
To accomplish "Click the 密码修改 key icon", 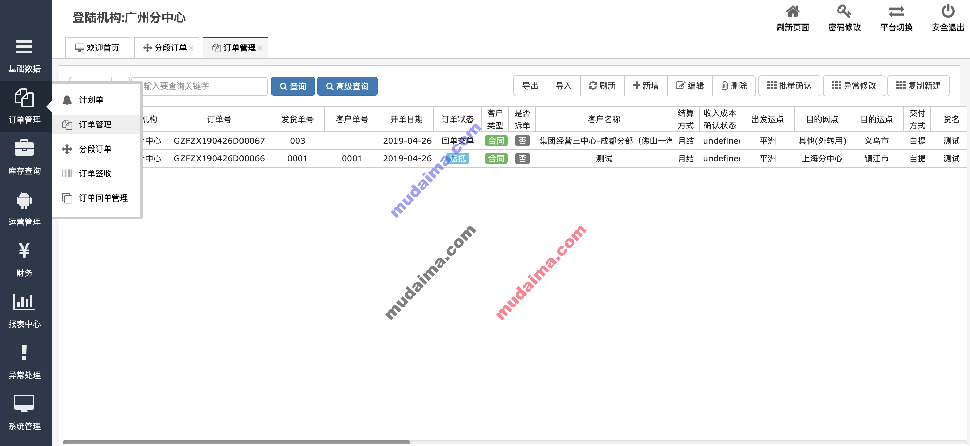I will coord(844,11).
